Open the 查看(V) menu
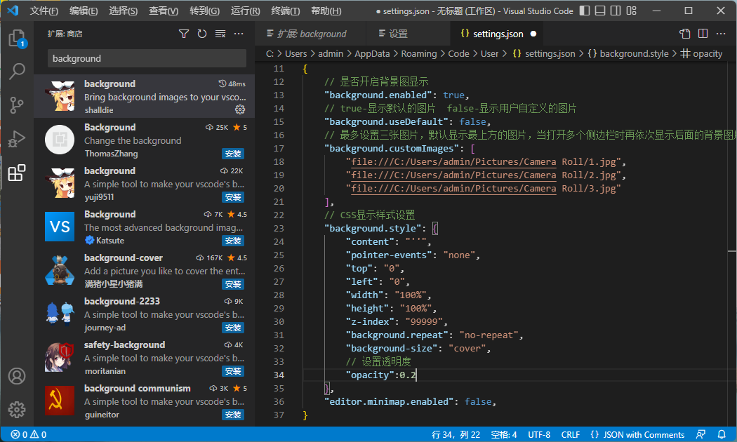The height and width of the screenshot is (442, 737). (x=163, y=11)
